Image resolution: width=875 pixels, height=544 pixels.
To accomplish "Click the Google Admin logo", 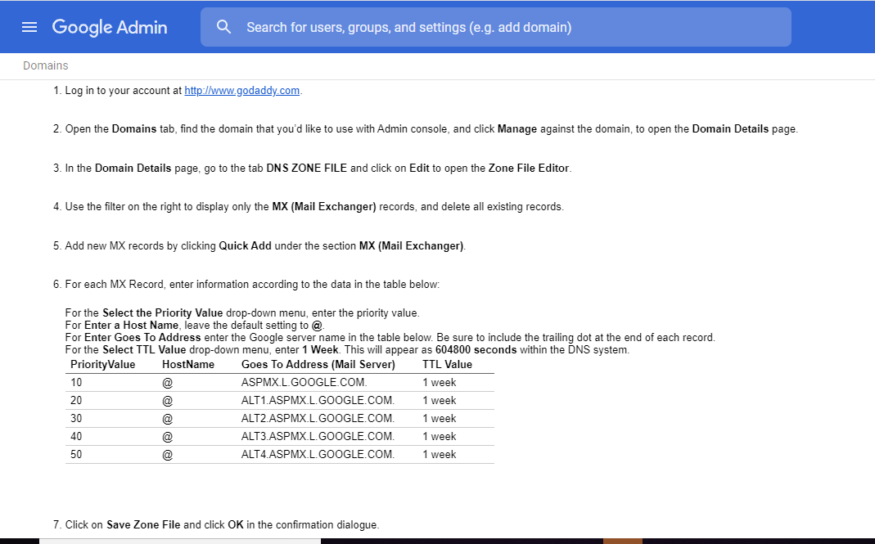I will pos(110,27).
